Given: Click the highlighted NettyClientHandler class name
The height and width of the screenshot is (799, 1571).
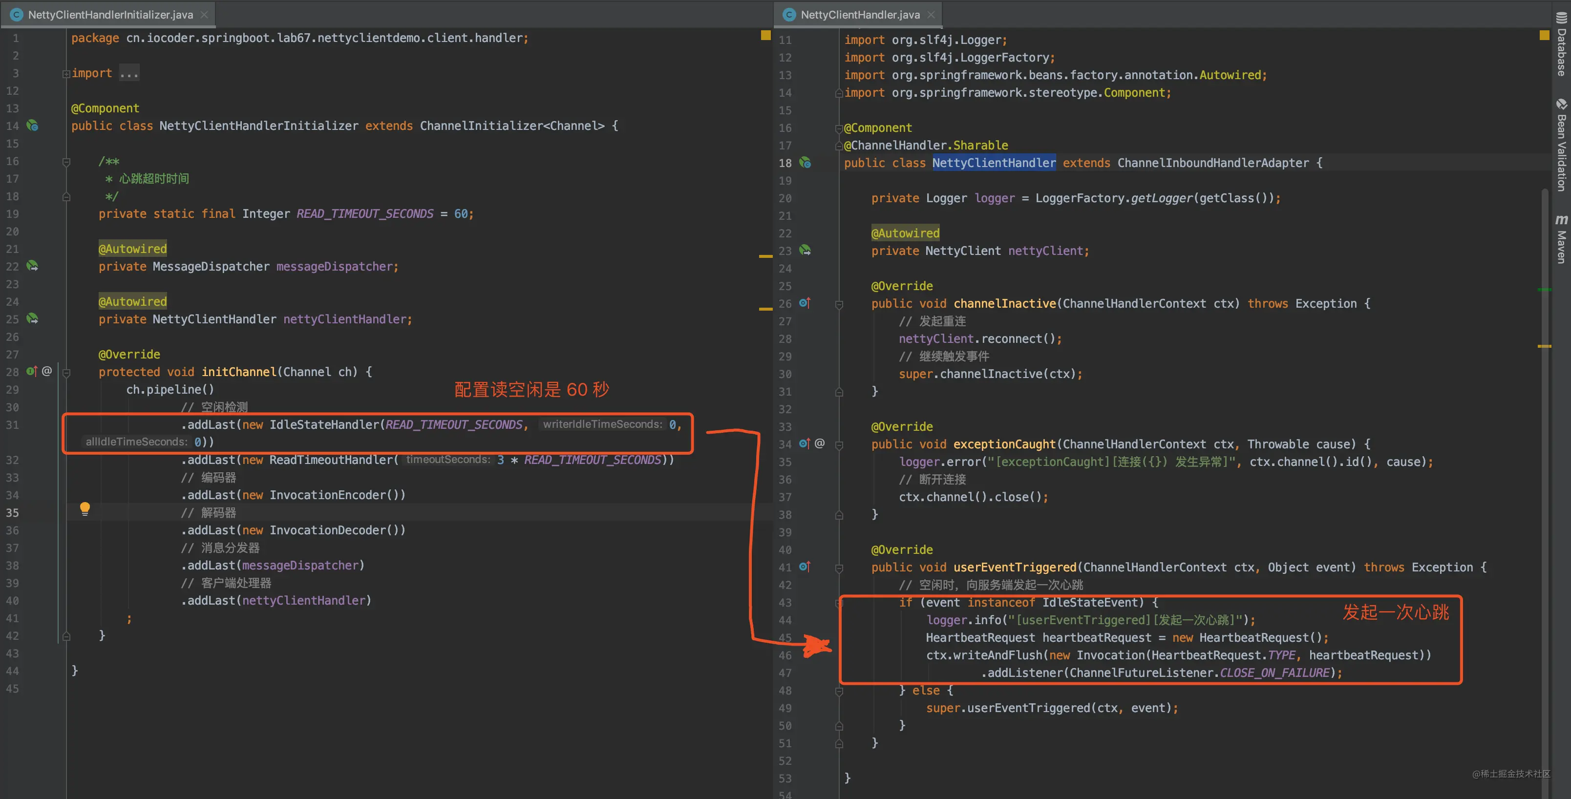Looking at the screenshot, I should [994, 163].
